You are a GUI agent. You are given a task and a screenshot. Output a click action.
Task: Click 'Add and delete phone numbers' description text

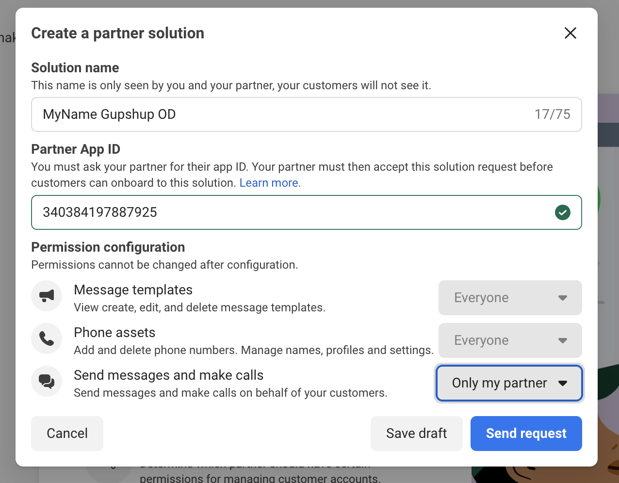tap(254, 350)
